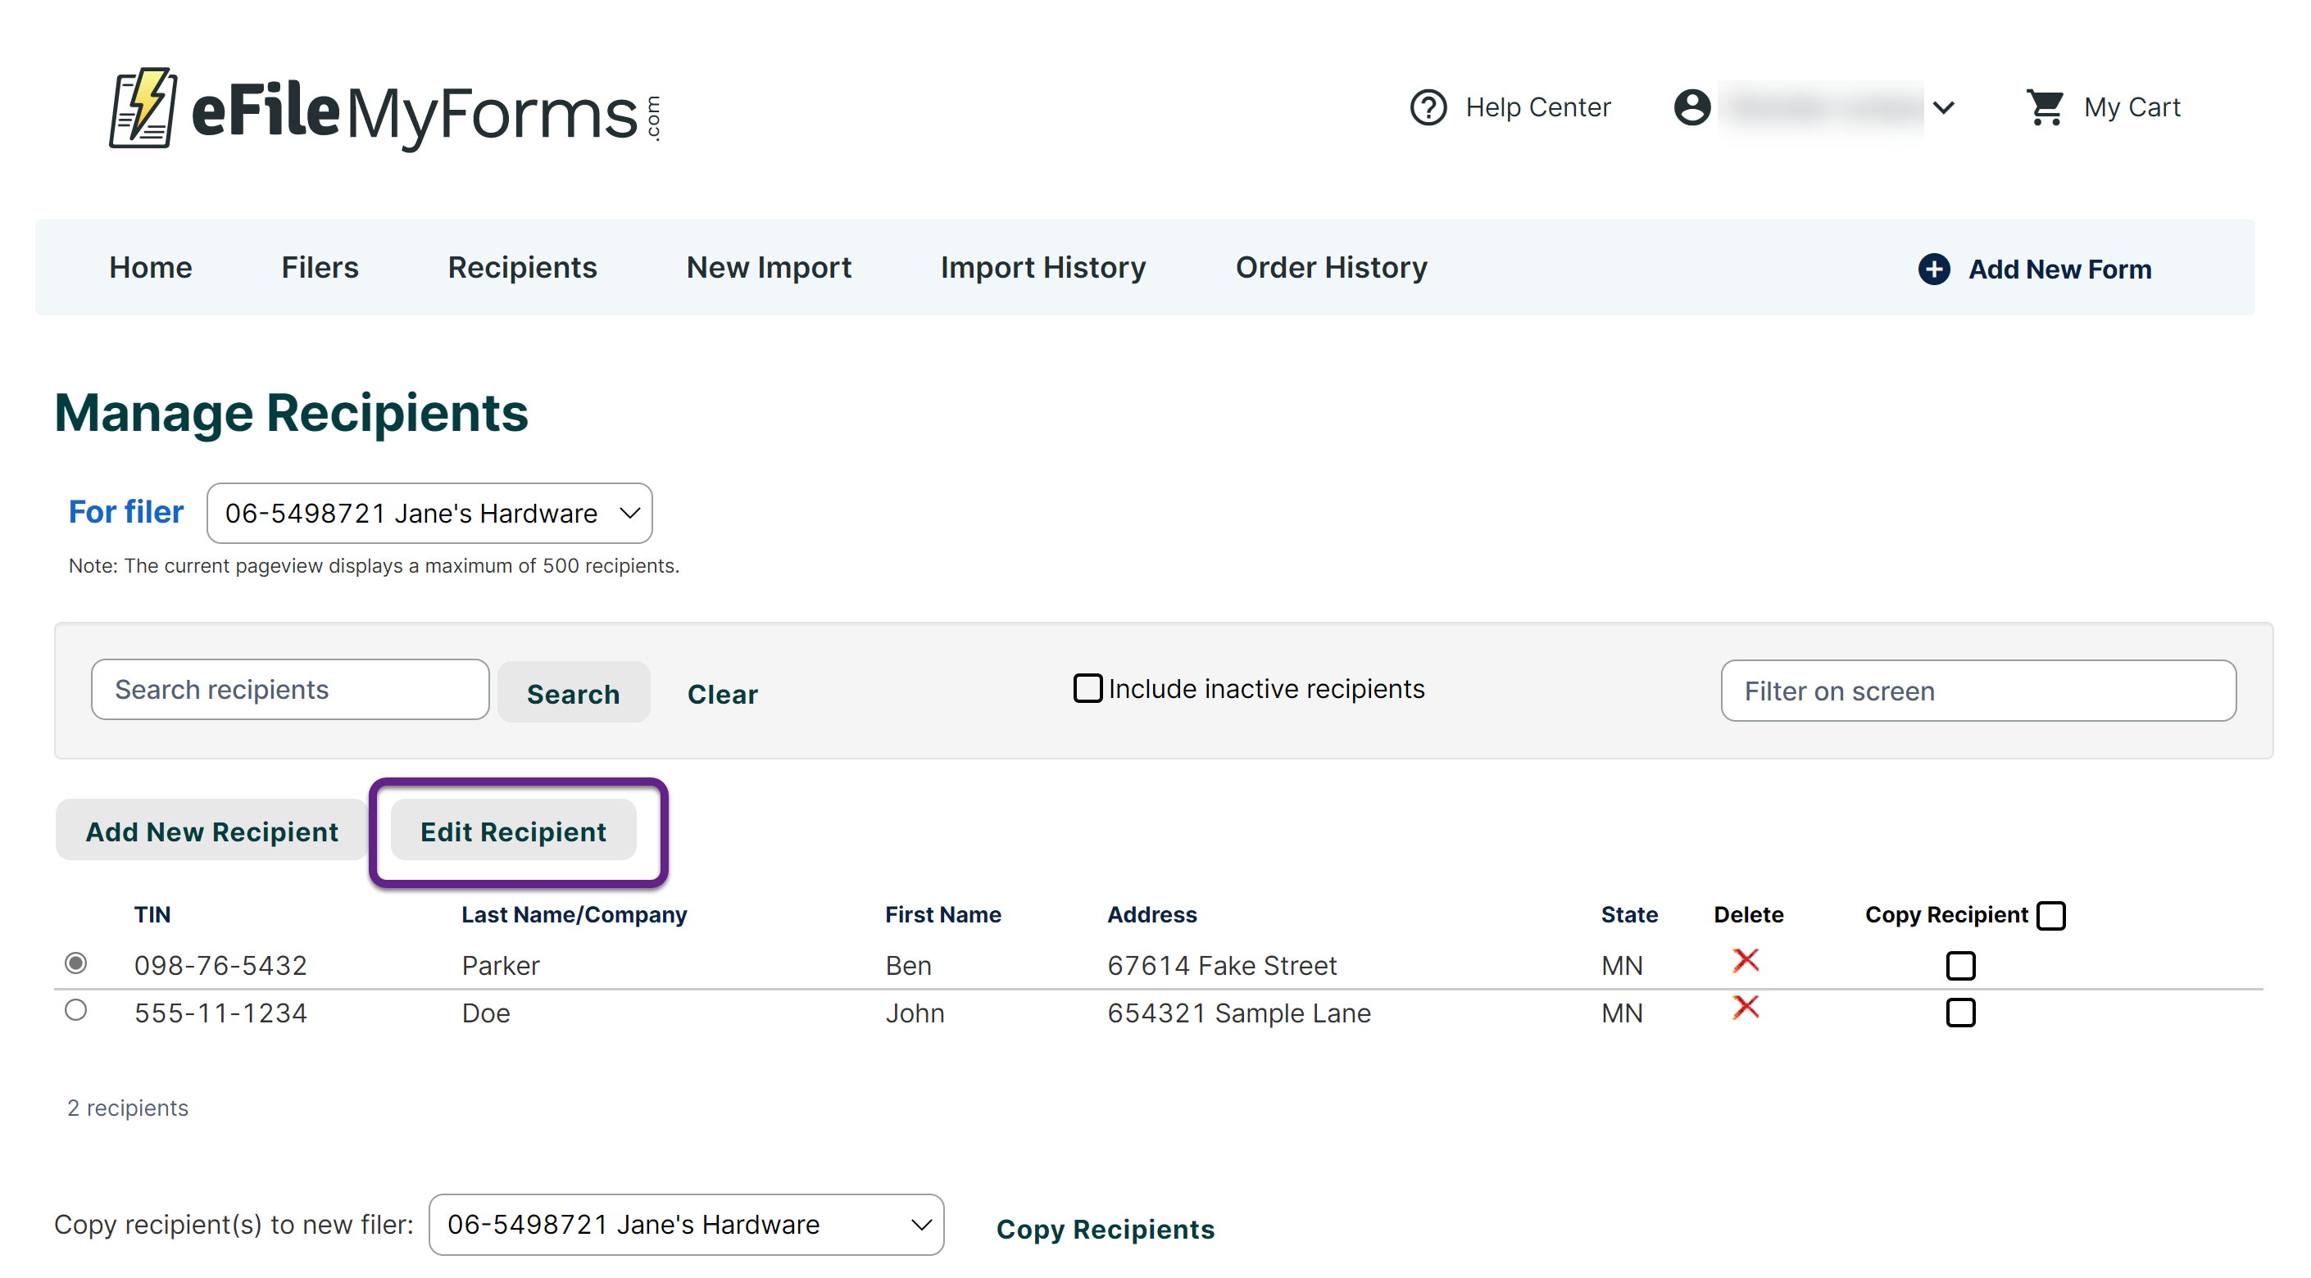
Task: Click the Search recipients input field
Action: pos(290,689)
